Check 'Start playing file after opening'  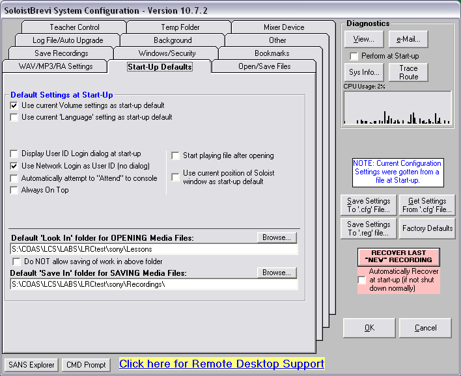pos(176,156)
